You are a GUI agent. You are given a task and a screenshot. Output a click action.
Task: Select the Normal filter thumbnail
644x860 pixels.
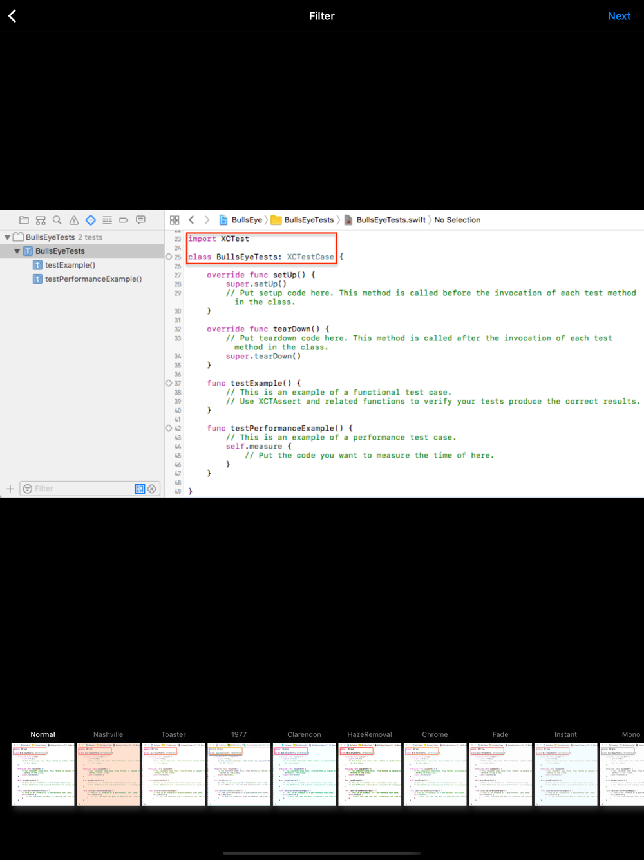[x=43, y=774]
